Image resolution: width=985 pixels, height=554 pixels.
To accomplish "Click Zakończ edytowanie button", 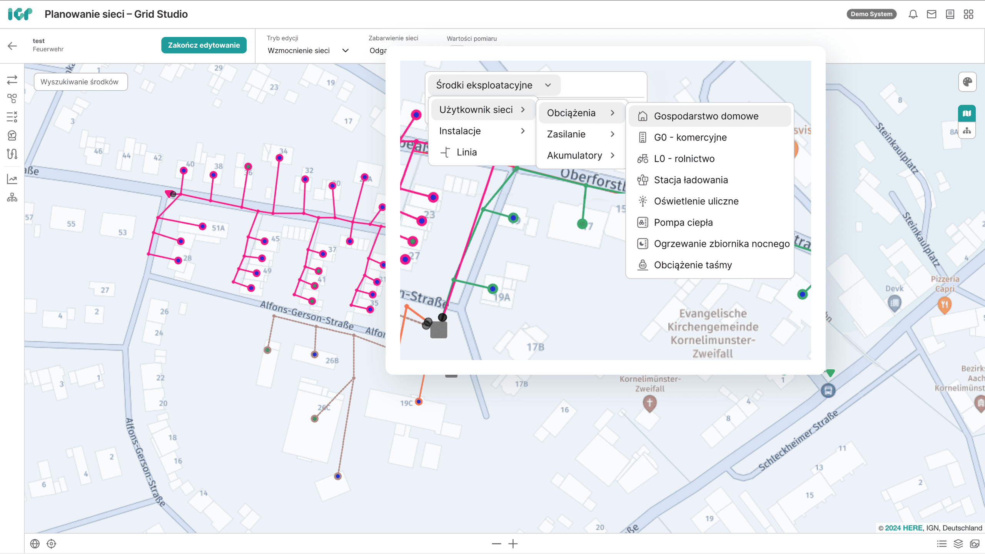I will tap(204, 45).
